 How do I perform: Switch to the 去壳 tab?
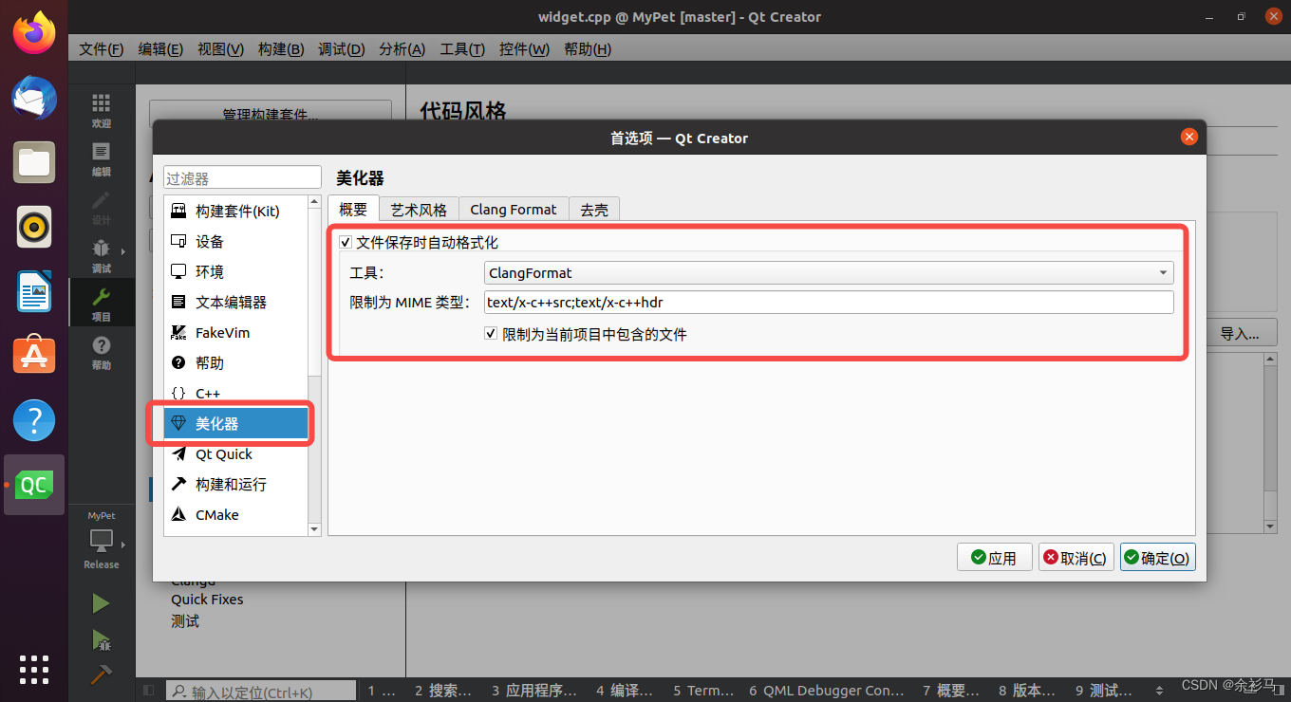pos(594,210)
